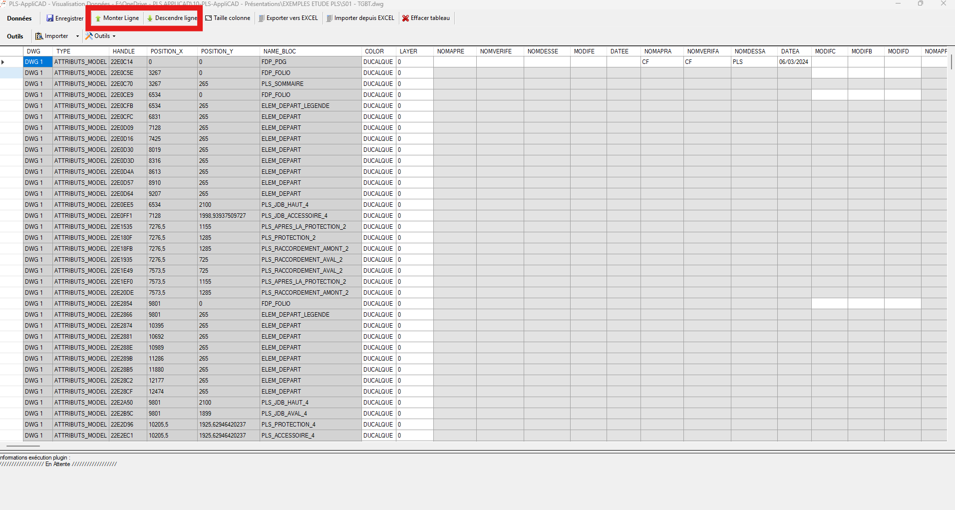955x510 pixels.
Task: Click Importer depuis EXCEL
Action: pos(360,18)
